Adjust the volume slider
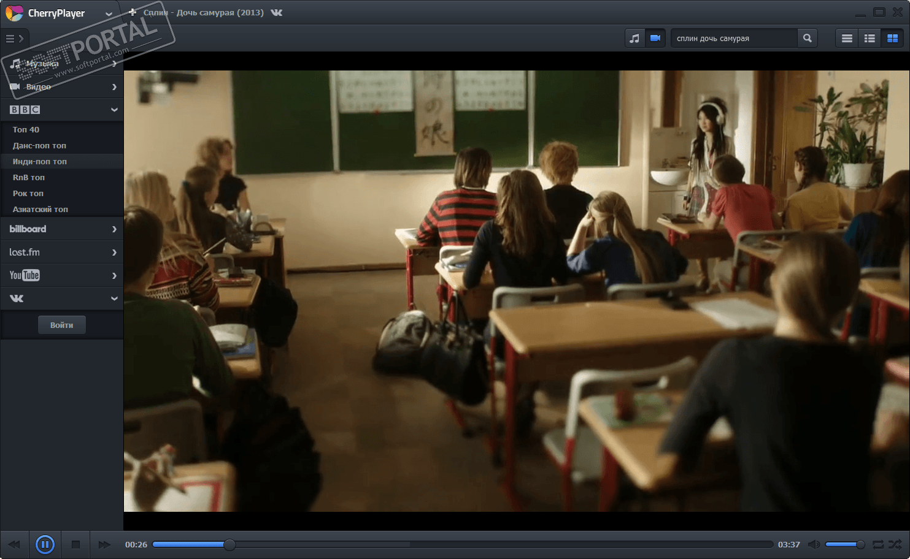910x559 pixels. [x=845, y=544]
